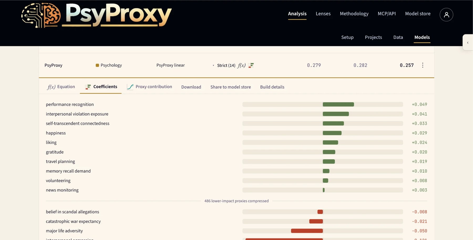Open the Methodology page
This screenshot has height=240, width=473.
[x=354, y=14]
